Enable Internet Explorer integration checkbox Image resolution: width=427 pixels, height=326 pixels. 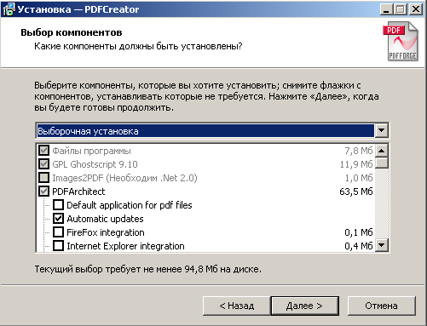(x=58, y=246)
